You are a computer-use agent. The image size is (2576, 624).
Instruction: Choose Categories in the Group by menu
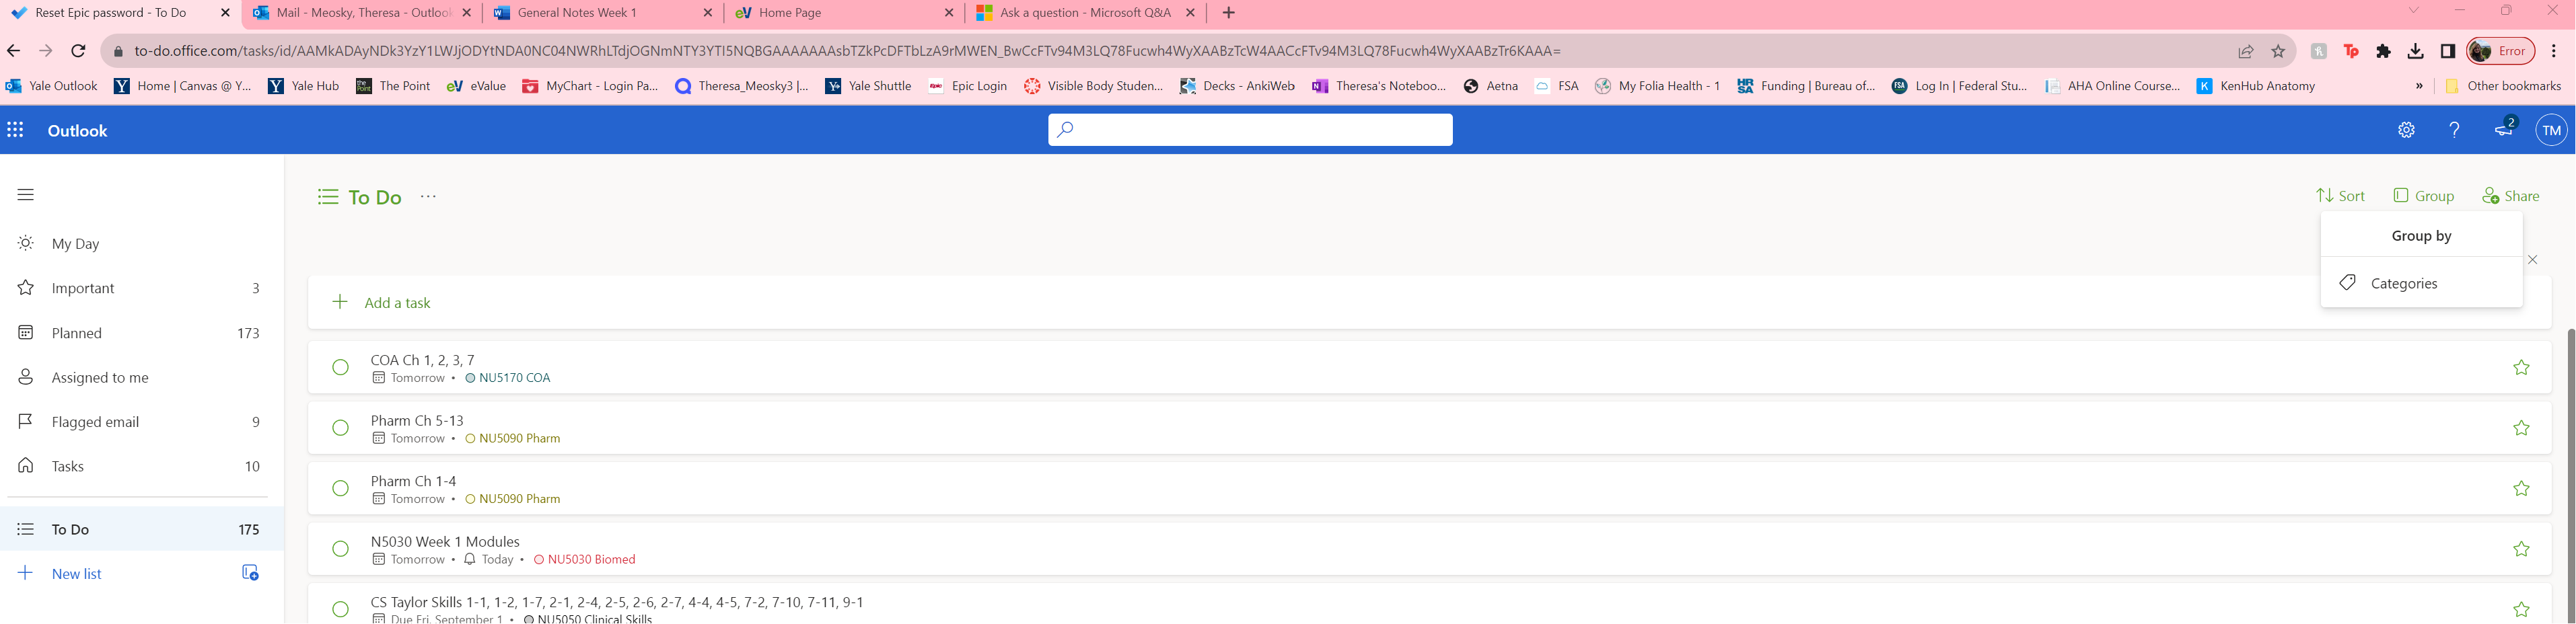(2421, 283)
